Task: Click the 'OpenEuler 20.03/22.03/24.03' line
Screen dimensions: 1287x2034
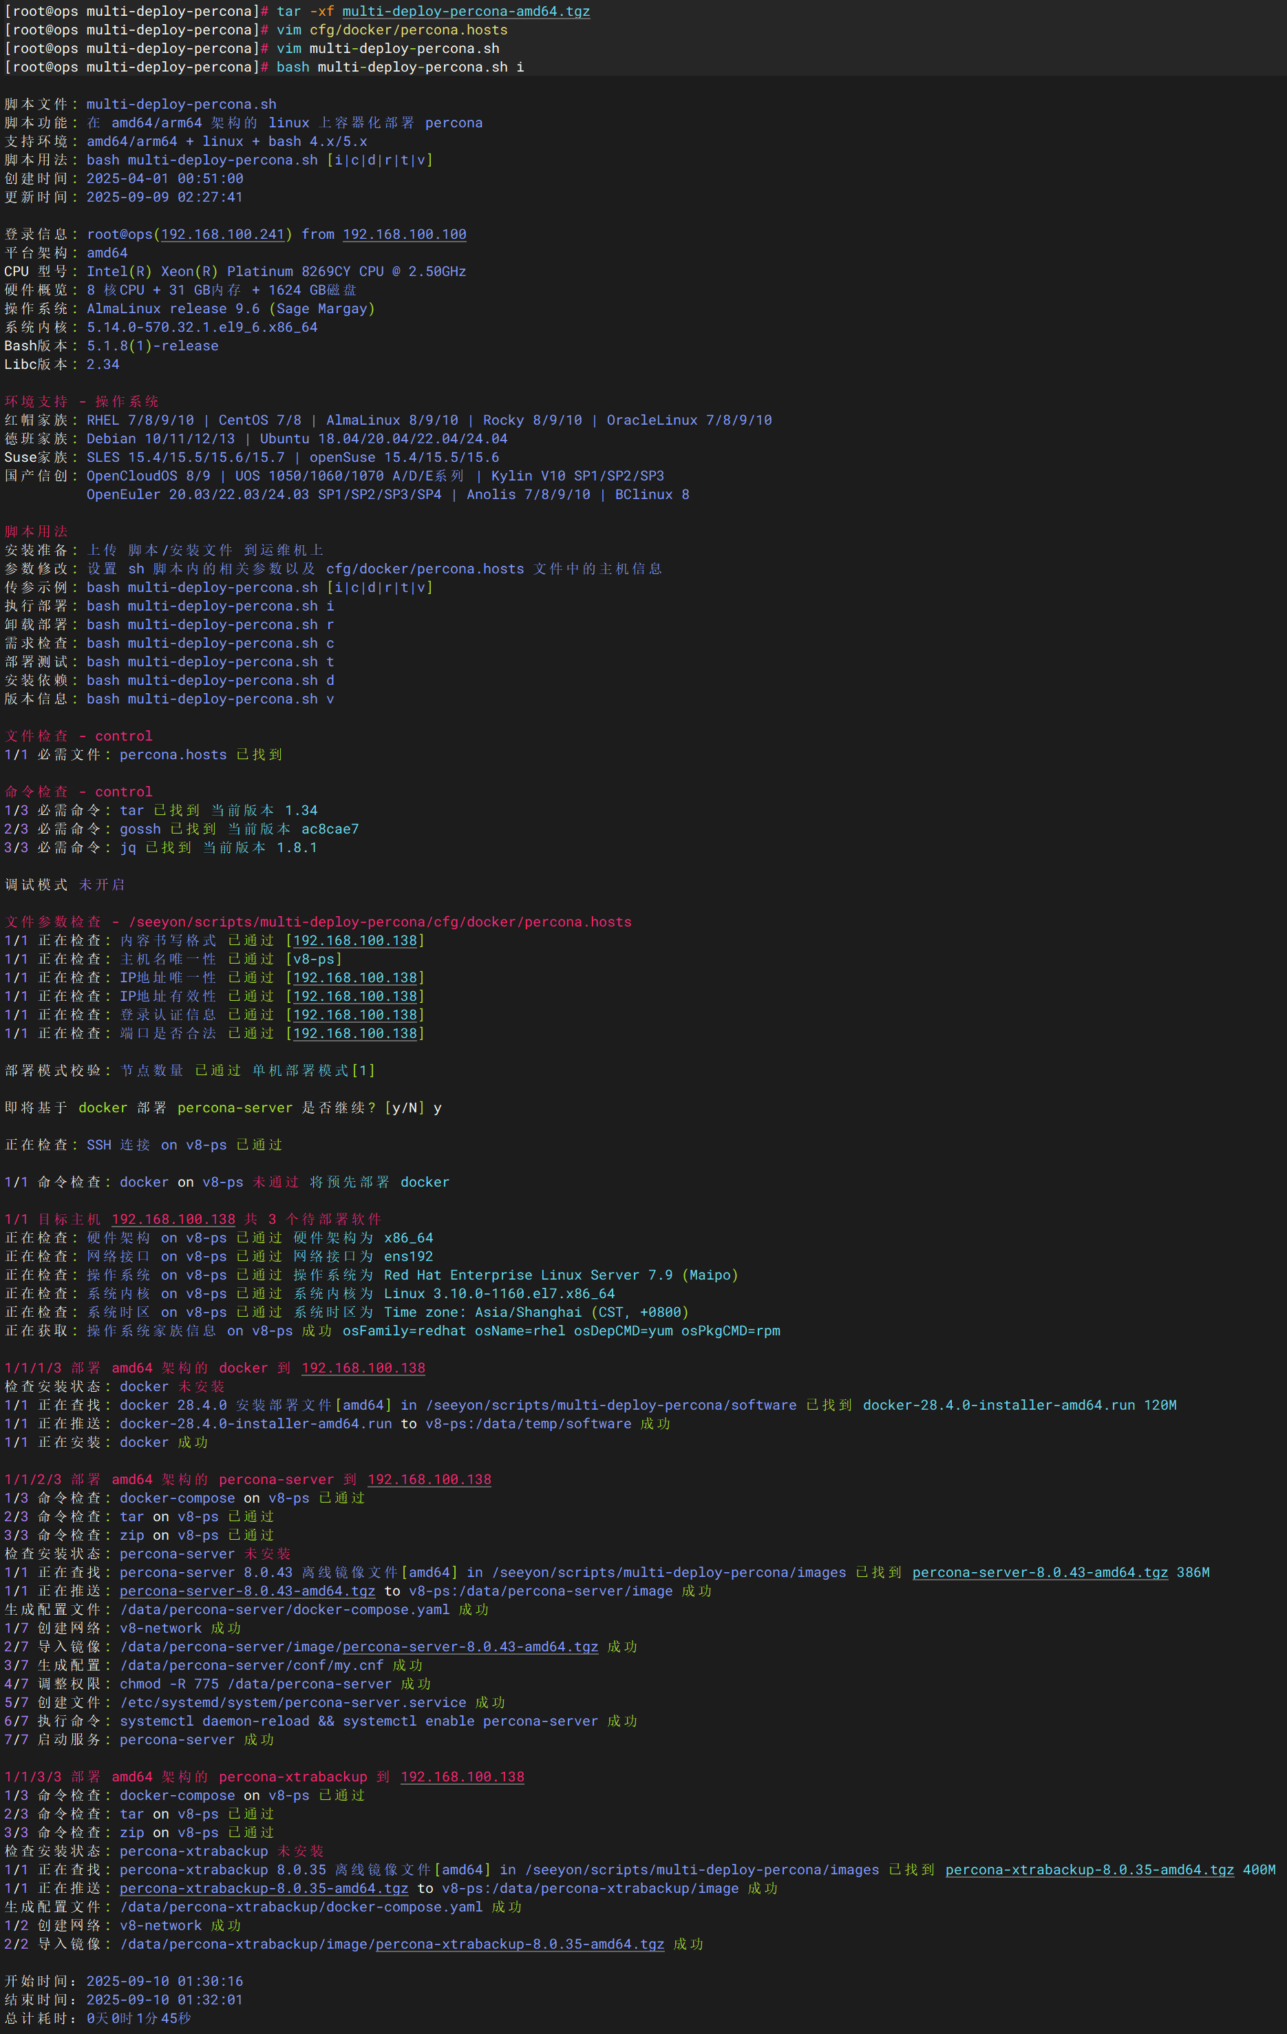Action: pyautogui.click(x=387, y=495)
